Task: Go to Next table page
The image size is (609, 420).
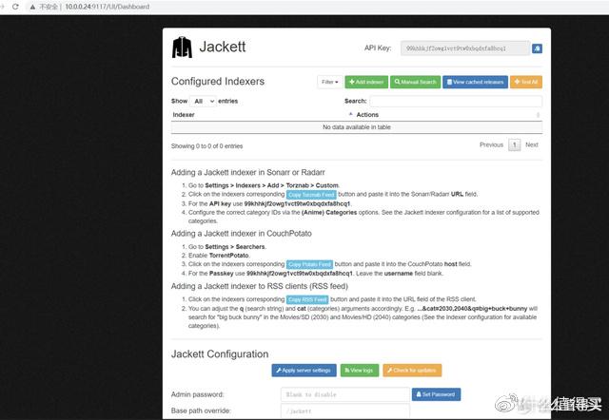Action: (532, 145)
